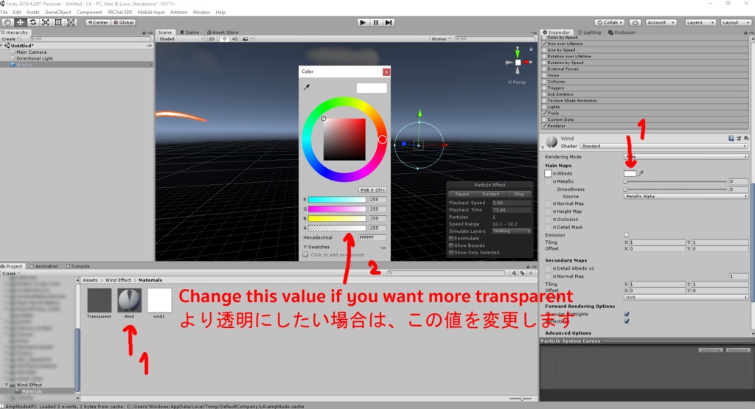This screenshot has height=409, width=755.
Task: Open the Shader Standard dropdown
Action: click(664, 146)
